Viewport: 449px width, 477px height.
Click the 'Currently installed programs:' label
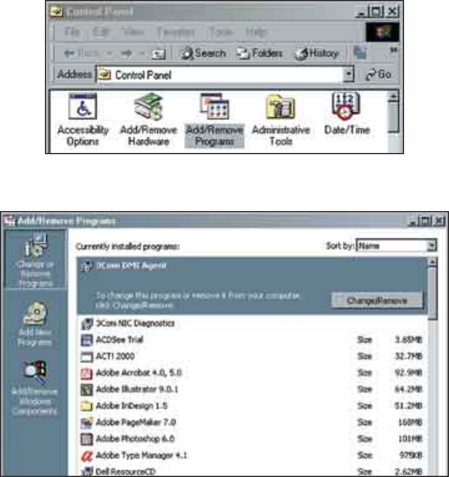[128, 246]
